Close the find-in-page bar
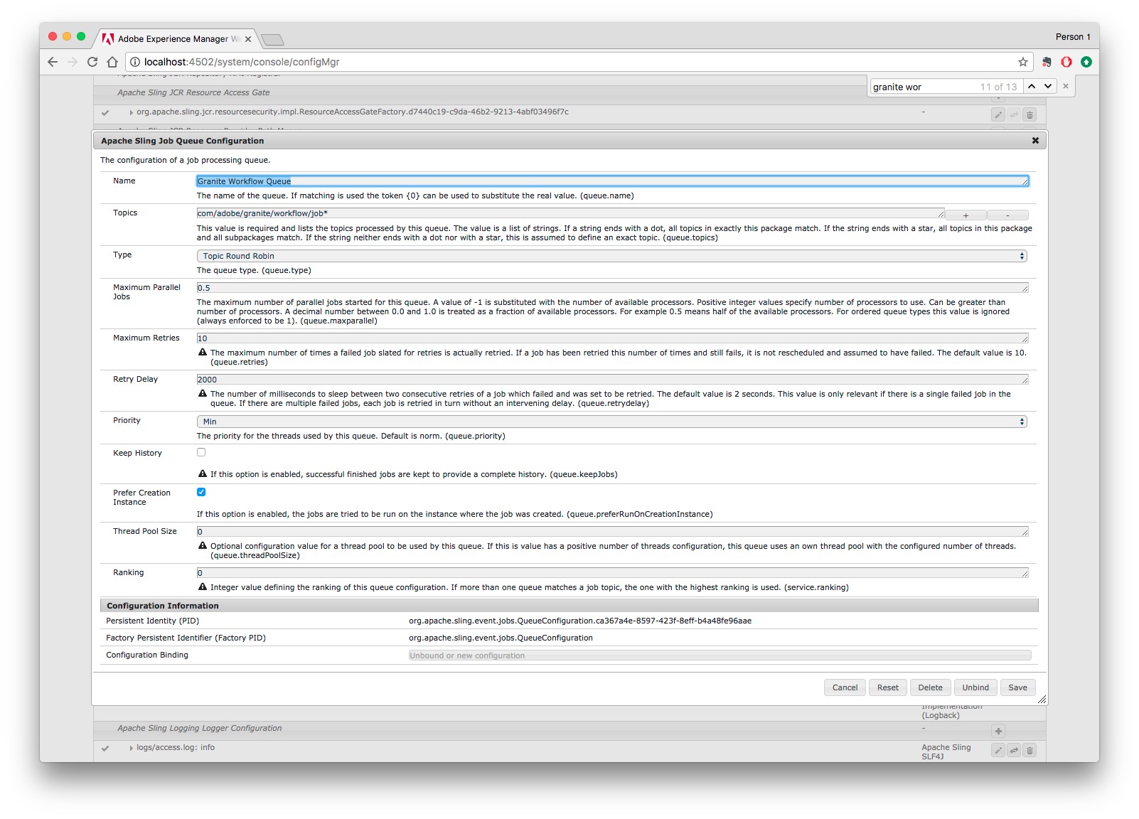Image resolution: width=1139 pixels, height=819 pixels. [x=1066, y=86]
